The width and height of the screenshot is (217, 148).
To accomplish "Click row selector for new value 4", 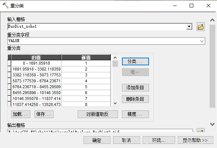I will 9,81.
